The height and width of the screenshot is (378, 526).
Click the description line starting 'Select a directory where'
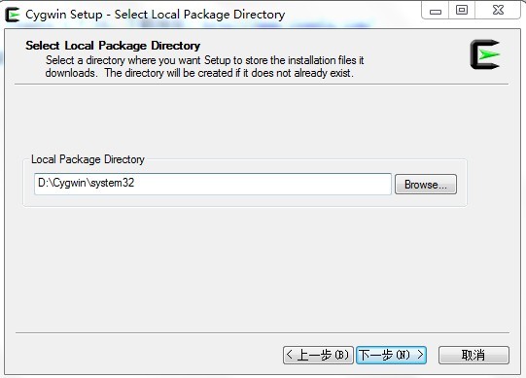pos(204,60)
